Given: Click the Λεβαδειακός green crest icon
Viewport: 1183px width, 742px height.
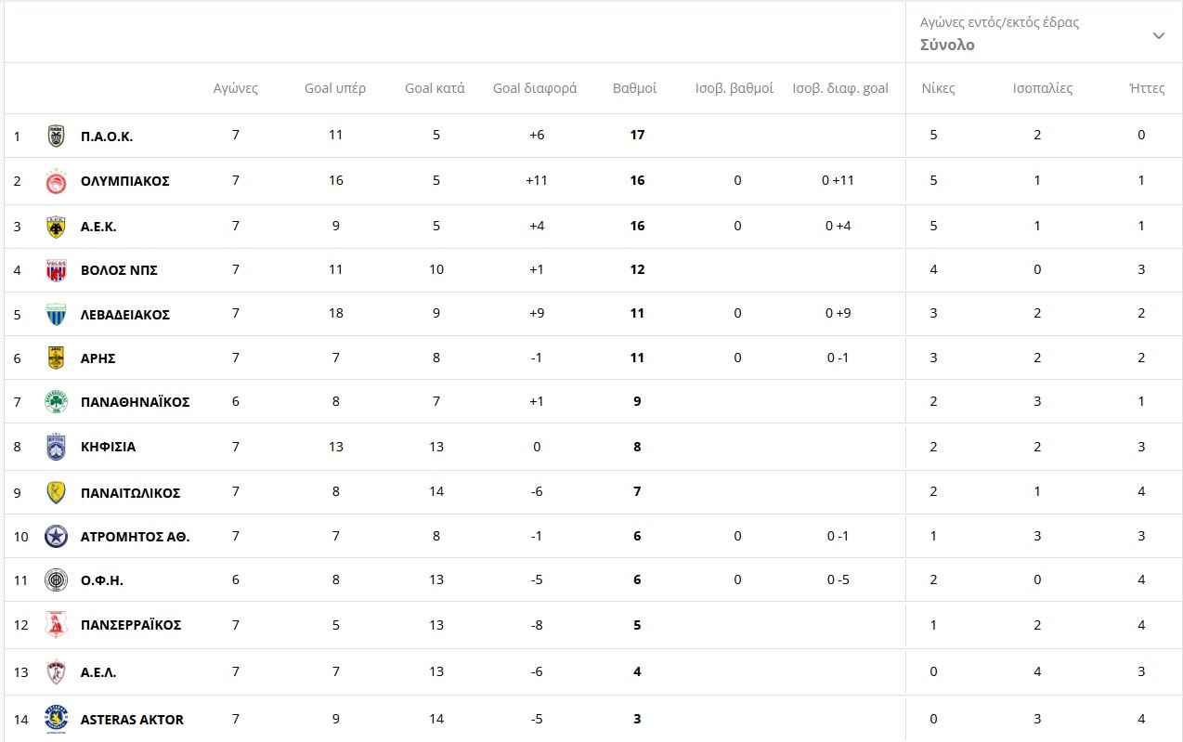Looking at the screenshot, I should (56, 315).
